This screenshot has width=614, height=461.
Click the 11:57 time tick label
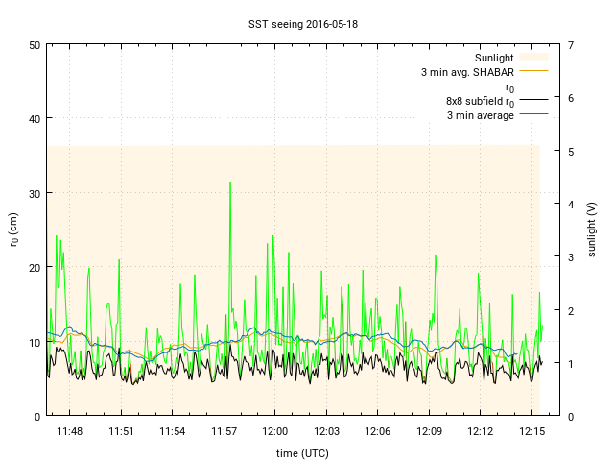tap(224, 431)
